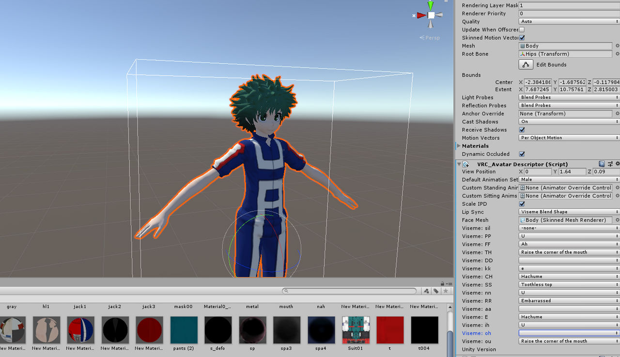This screenshot has height=357, width=620.
Task: Expand the Materials foldout
Action: click(x=459, y=146)
